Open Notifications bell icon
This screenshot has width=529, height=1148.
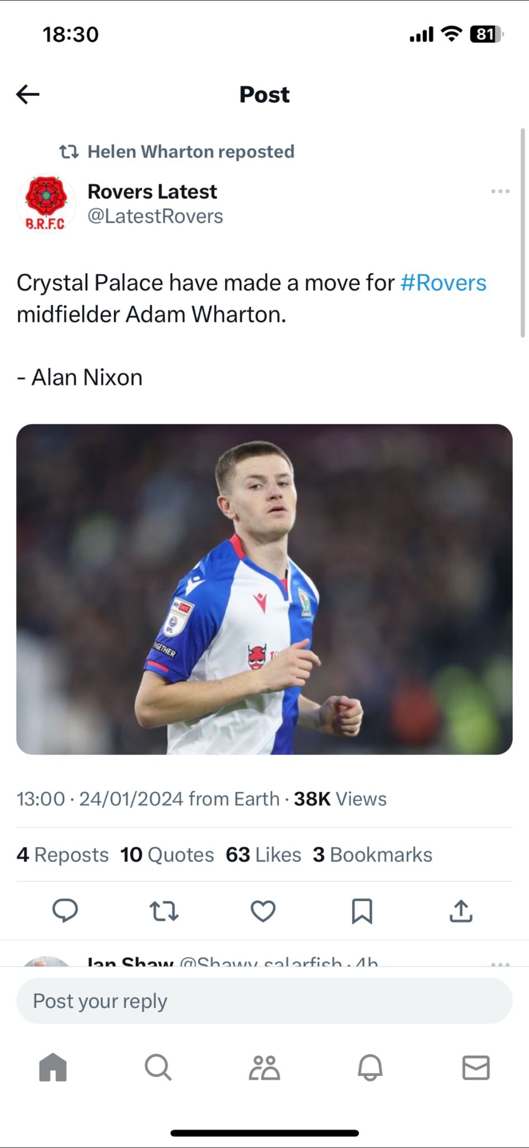coord(370,1067)
